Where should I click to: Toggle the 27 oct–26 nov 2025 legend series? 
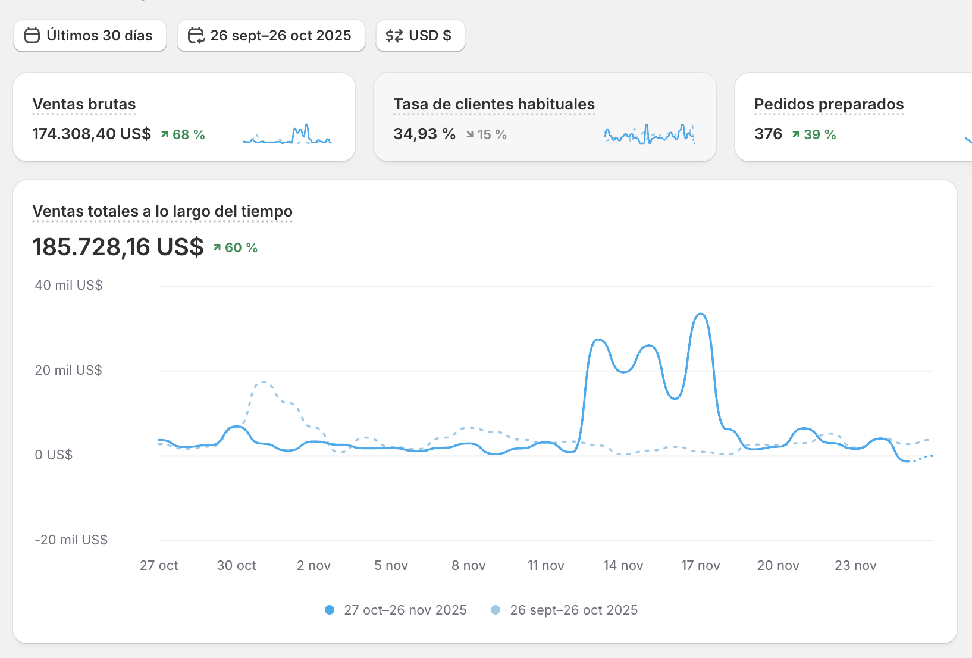pos(396,610)
